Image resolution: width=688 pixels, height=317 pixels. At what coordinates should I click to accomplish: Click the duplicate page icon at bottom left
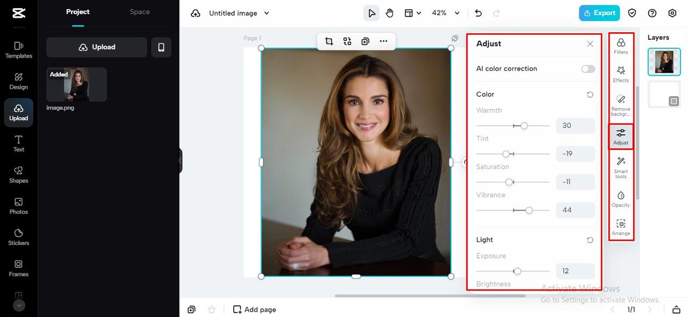[x=191, y=309]
